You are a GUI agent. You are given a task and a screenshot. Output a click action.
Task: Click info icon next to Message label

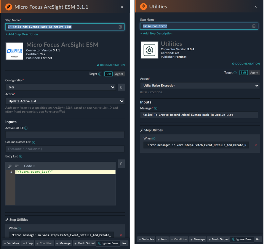pyautogui.click(x=156, y=108)
